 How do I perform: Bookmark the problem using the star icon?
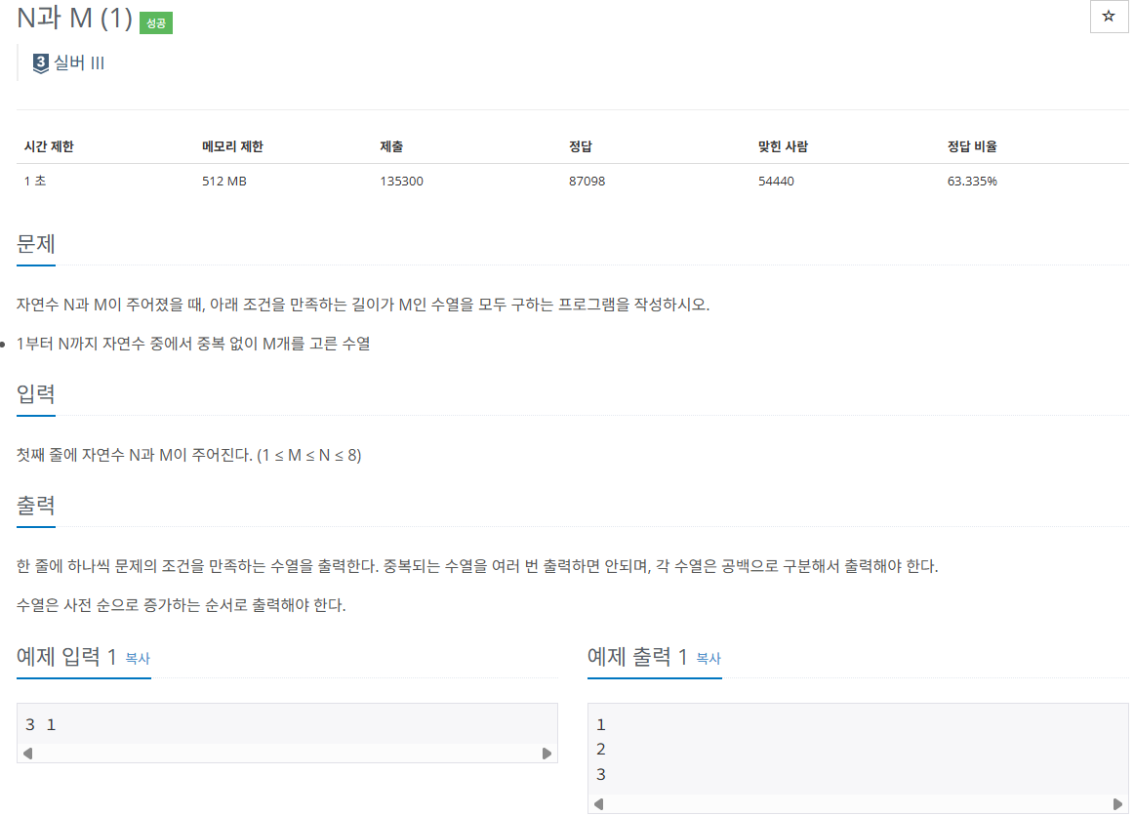[x=1109, y=16]
